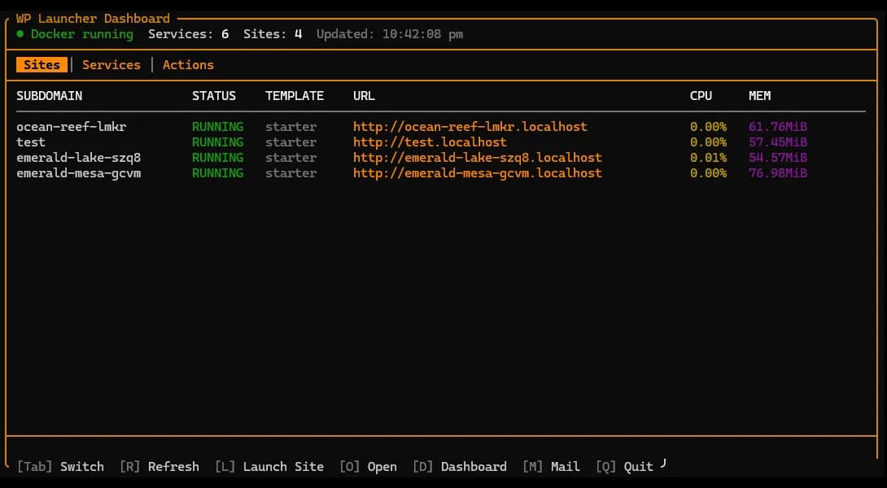Click the [M] Mail shortcut
Viewport: 887px width, 488px height.
tap(552, 467)
